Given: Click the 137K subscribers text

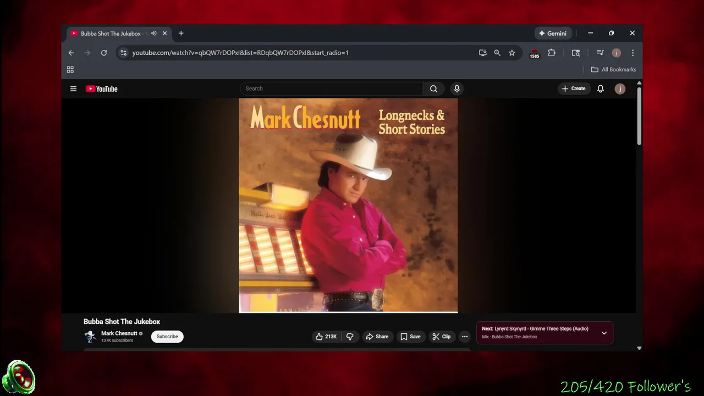Looking at the screenshot, I should (117, 340).
